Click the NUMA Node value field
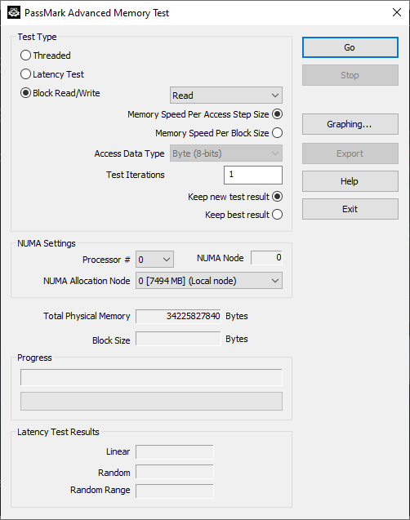This screenshot has width=410, height=520. pyautogui.click(x=266, y=258)
